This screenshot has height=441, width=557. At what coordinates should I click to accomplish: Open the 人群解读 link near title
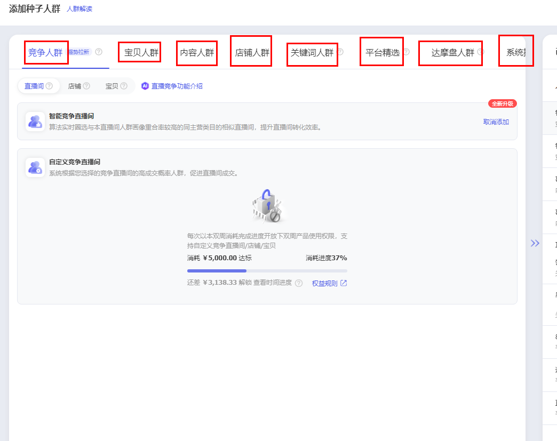pos(79,9)
